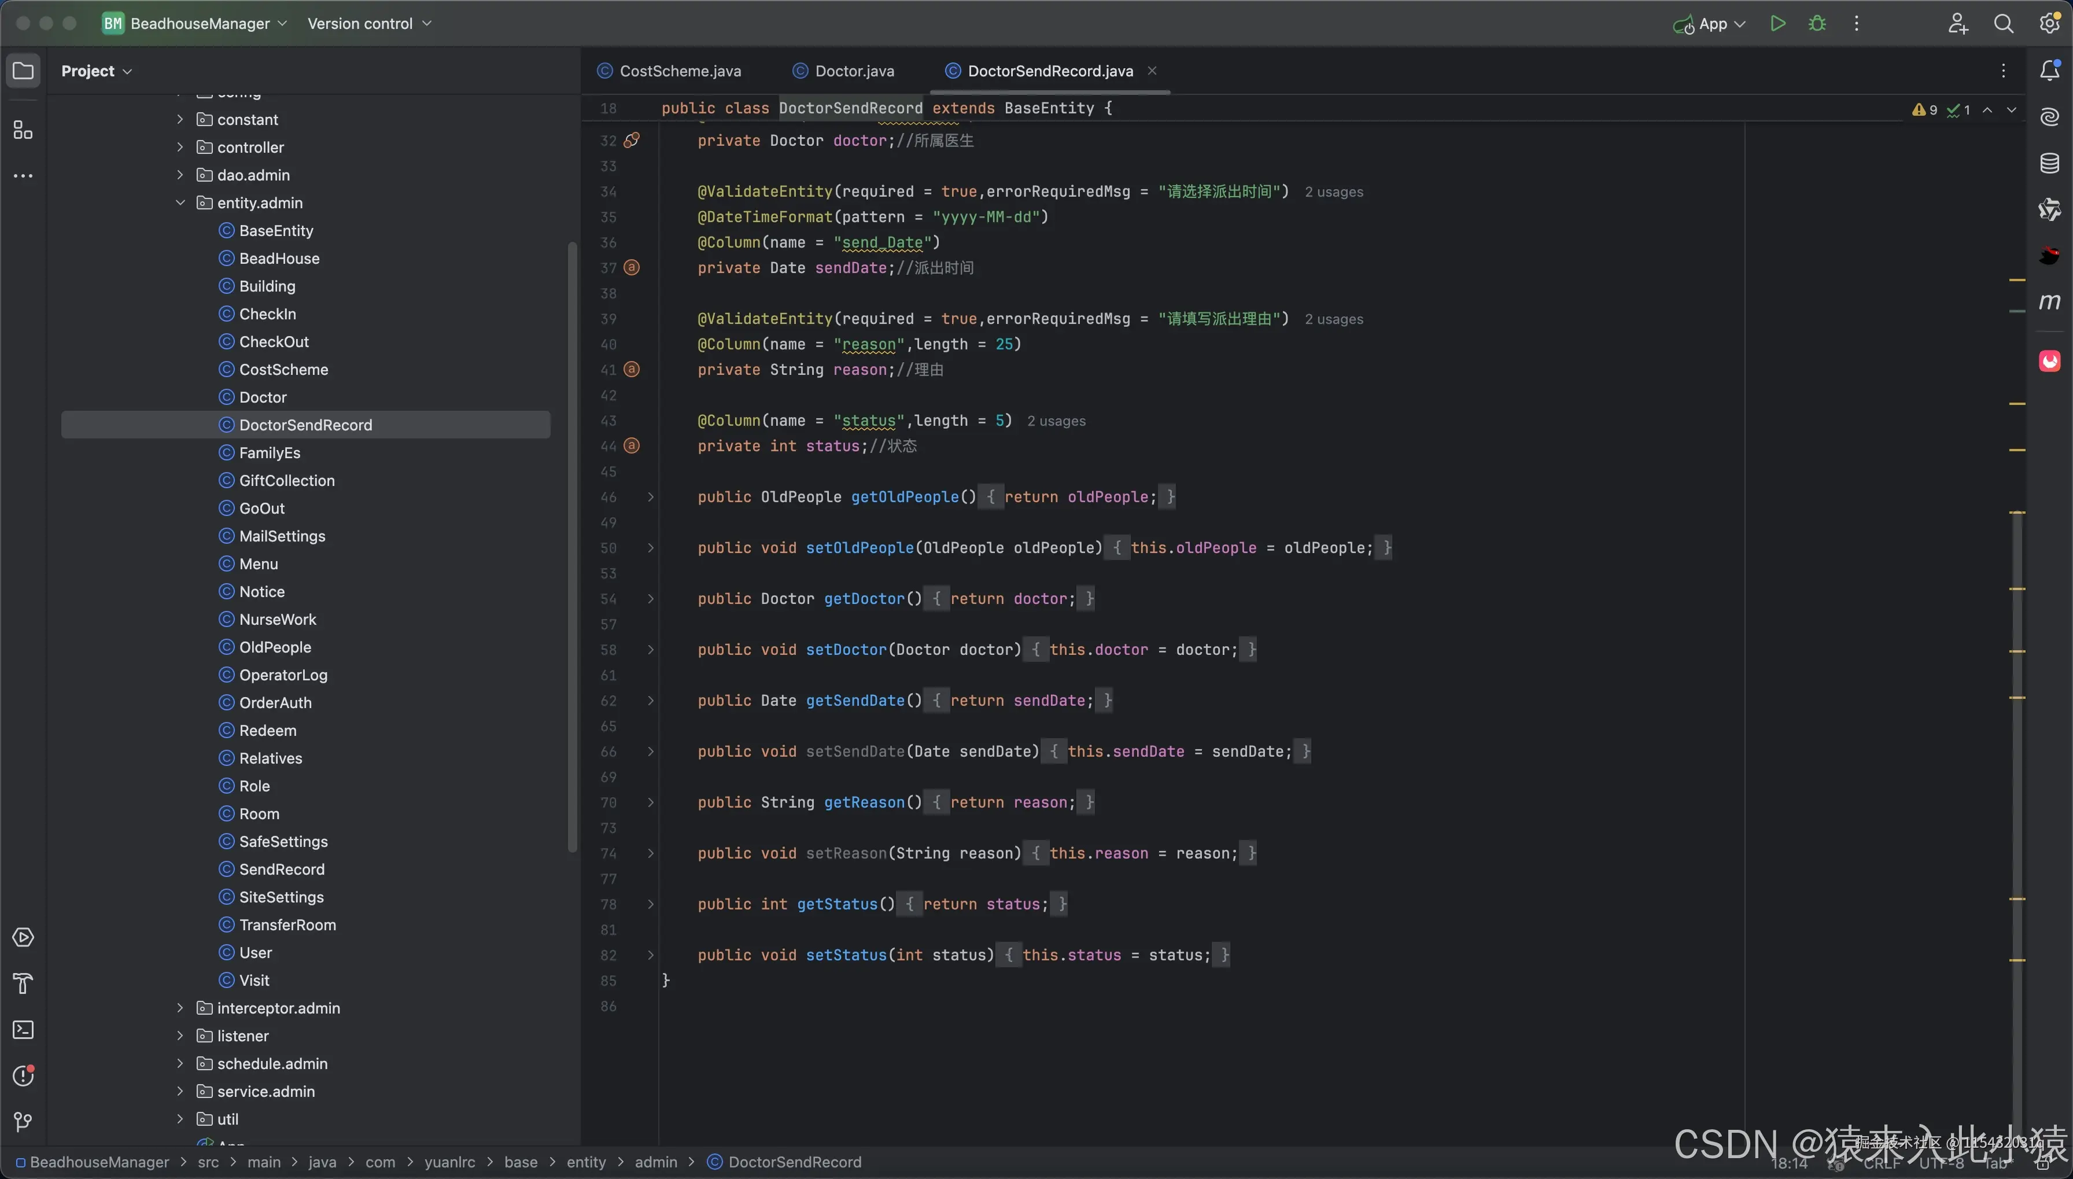Toggle the Project tool window folder icon

coord(24,71)
